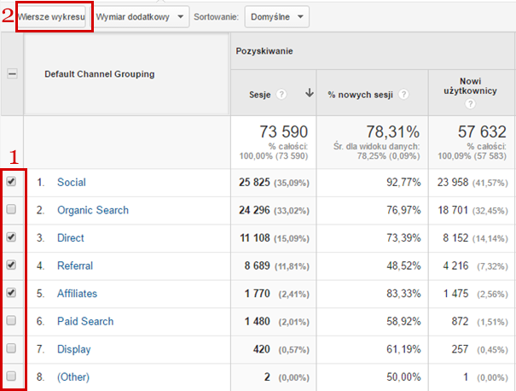
Task: Select Social new users 23 958
Action: [x=453, y=182]
